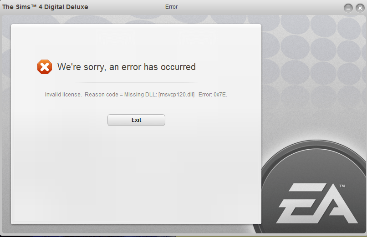Screen dimensions: 367x237
Task: Click the divider line under the heading
Action: [x=136, y=82]
